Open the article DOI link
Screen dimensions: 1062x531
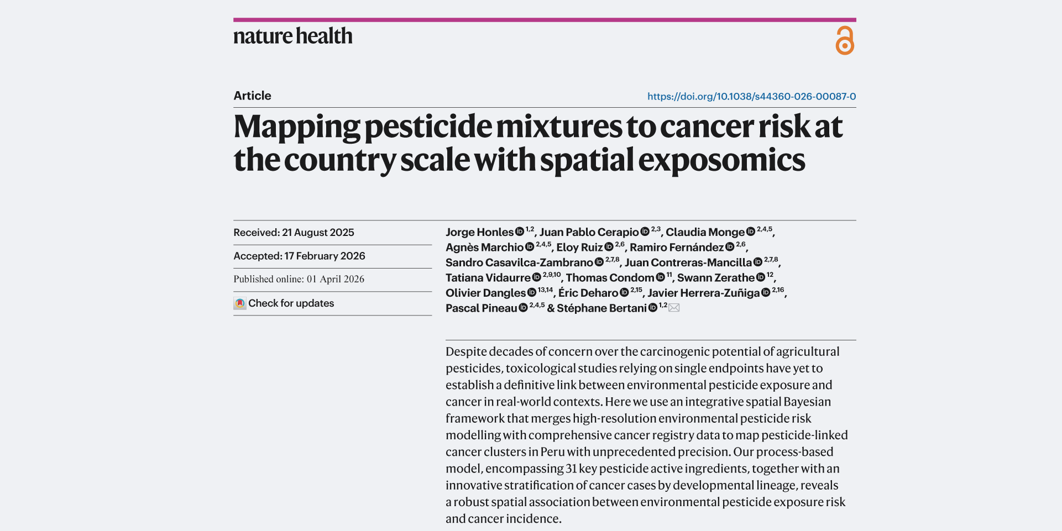[x=751, y=96]
